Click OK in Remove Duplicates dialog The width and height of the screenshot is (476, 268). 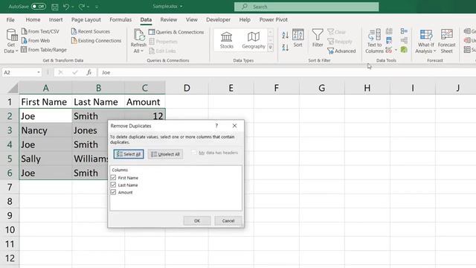point(197,220)
